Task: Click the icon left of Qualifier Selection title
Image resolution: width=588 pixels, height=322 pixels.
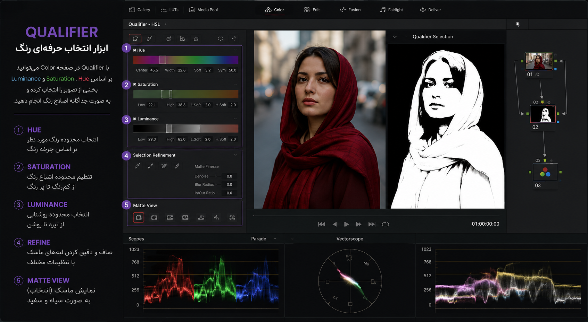Action: click(395, 36)
